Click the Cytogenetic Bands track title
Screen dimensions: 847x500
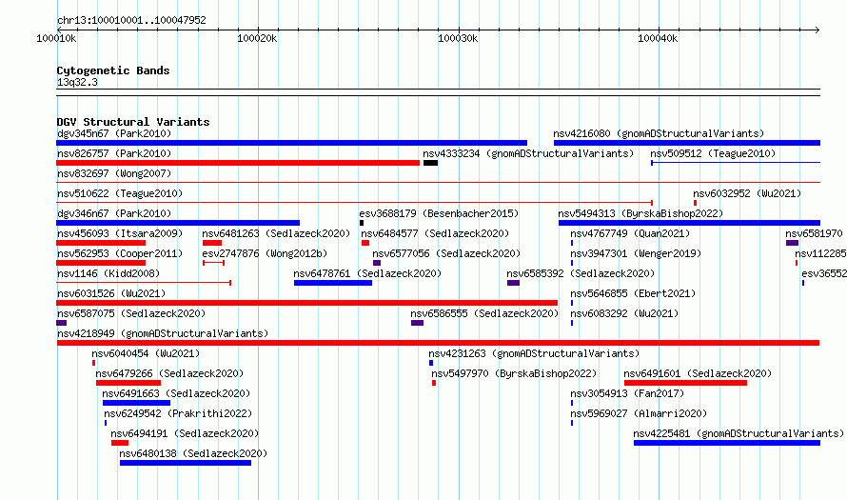pyautogui.click(x=113, y=70)
